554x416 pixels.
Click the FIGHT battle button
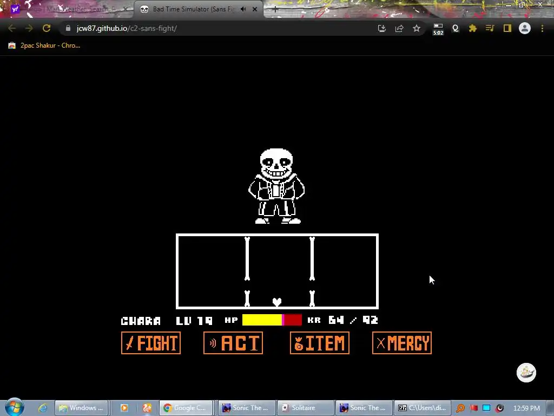(x=151, y=343)
